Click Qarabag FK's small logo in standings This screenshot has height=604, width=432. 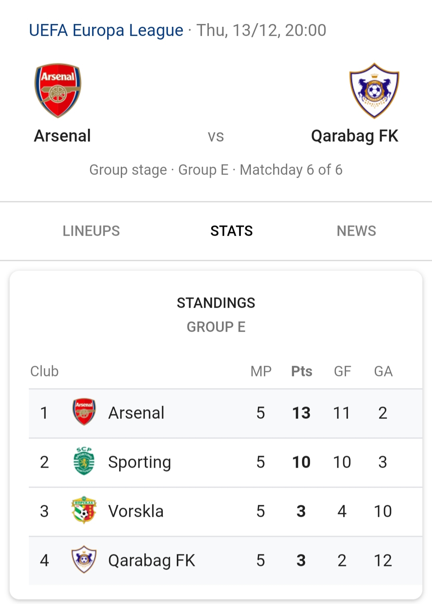point(84,560)
